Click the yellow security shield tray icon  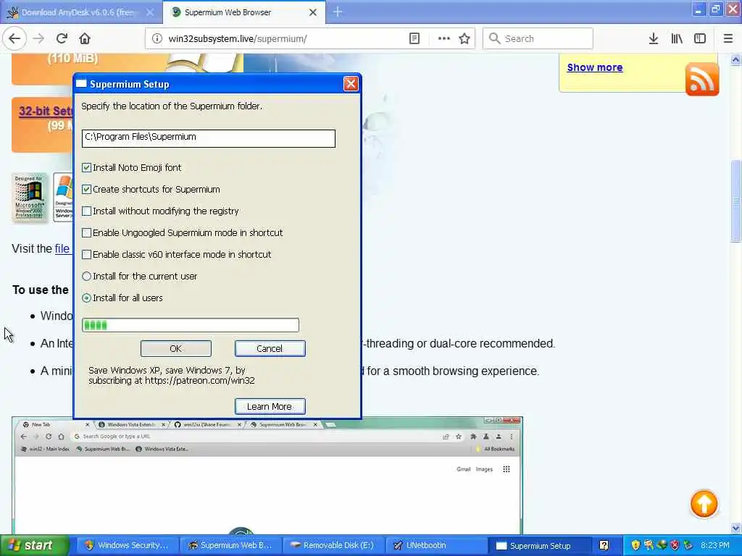[x=635, y=545]
